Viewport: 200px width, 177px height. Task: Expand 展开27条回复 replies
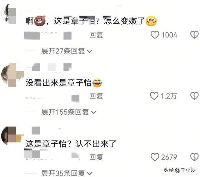67,51
